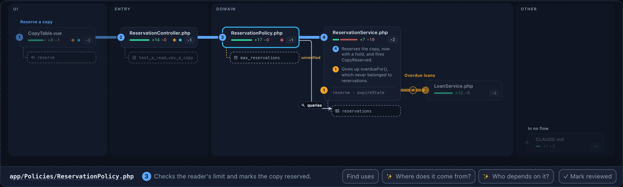Select the 'Reserve a copy' flow label
The width and height of the screenshot is (623, 187).
pyautogui.click(x=36, y=22)
